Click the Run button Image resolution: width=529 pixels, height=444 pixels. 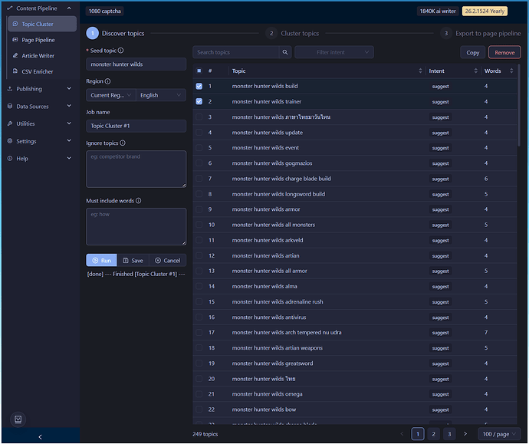pos(101,260)
